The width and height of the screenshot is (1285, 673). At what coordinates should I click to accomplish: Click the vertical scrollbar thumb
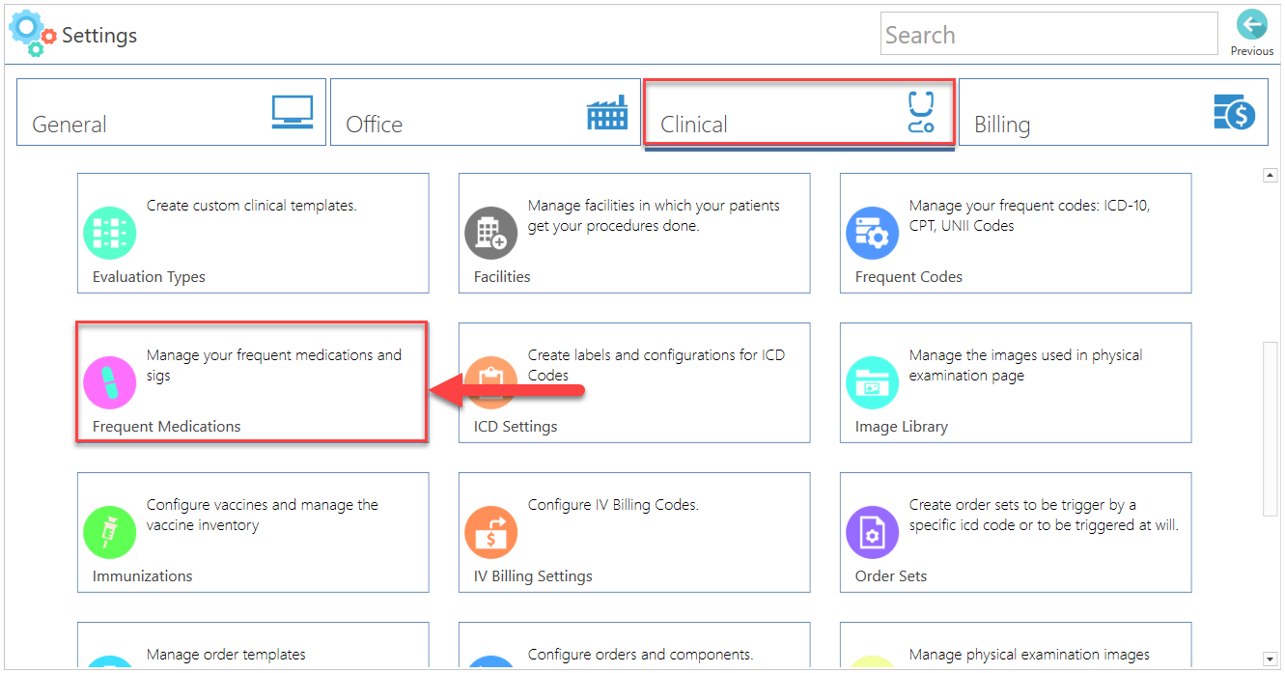click(1271, 429)
